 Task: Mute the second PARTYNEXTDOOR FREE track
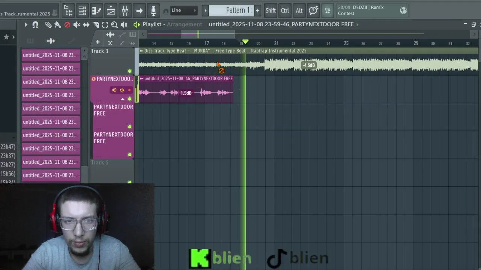click(x=130, y=127)
